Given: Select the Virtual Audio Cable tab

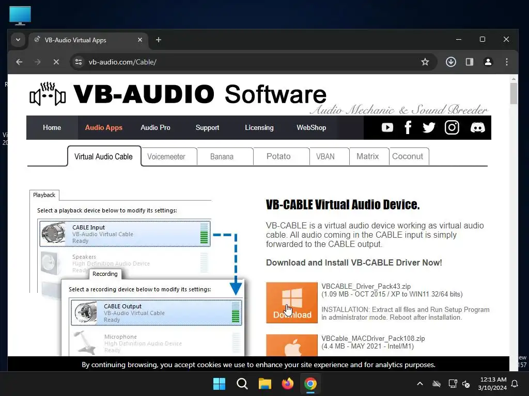Looking at the screenshot, I should (104, 156).
